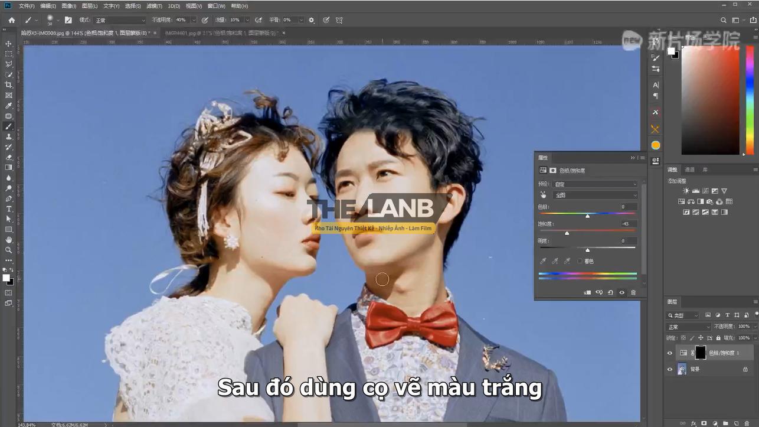Click the black layer mask thumbnail
This screenshot has width=759, height=427.
[700, 353]
